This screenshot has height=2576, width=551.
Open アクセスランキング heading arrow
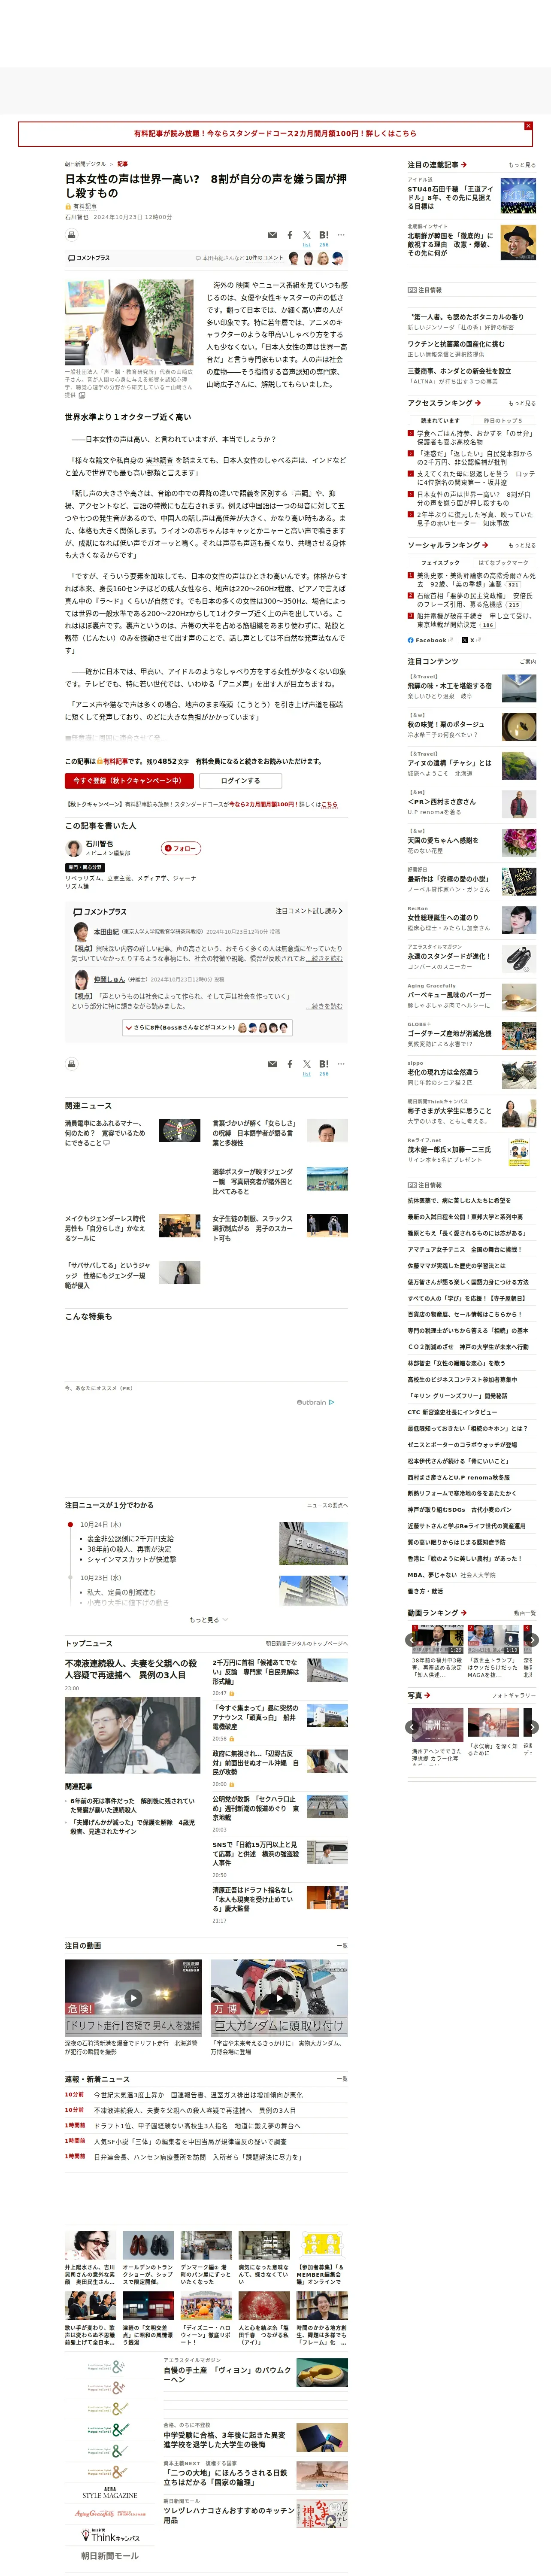click(x=478, y=403)
